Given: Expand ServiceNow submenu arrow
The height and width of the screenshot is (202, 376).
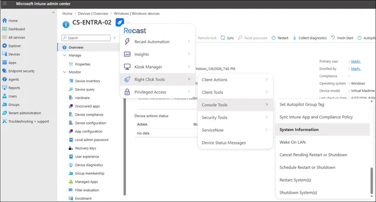Looking at the screenshot, I should click(267, 130).
